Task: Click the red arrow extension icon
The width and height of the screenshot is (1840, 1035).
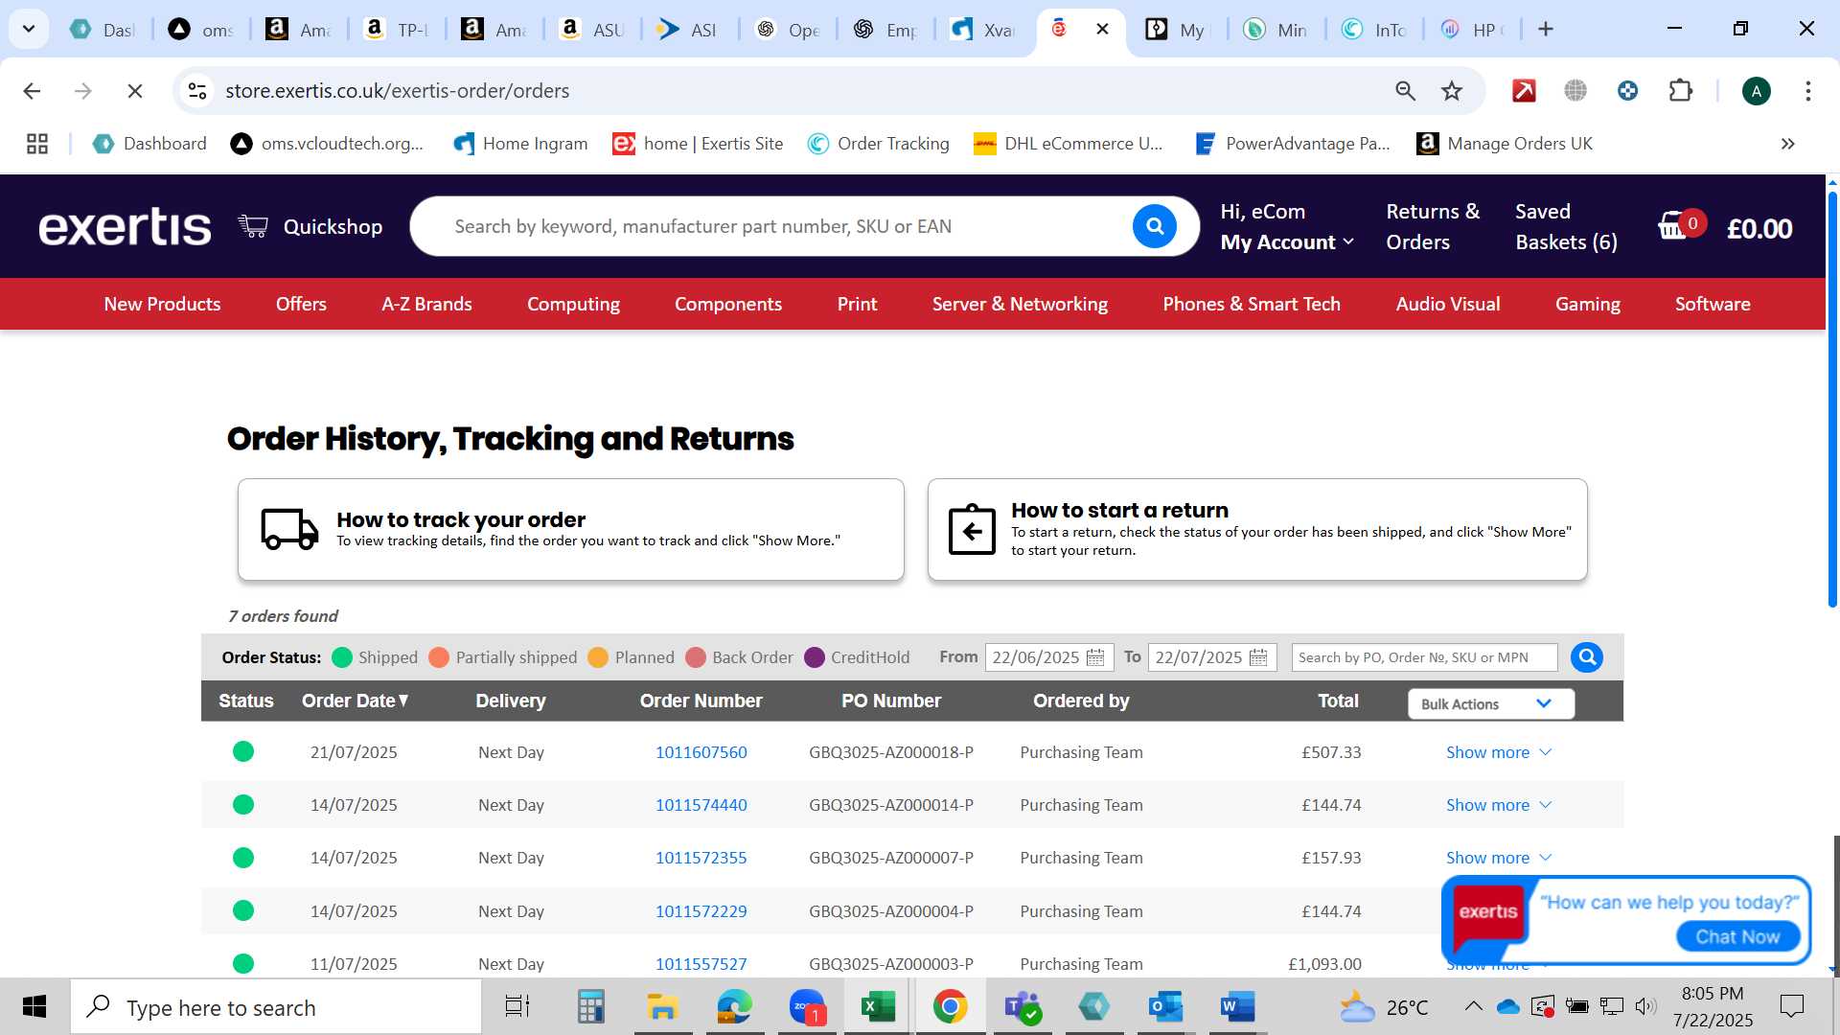Action: click(x=1524, y=91)
